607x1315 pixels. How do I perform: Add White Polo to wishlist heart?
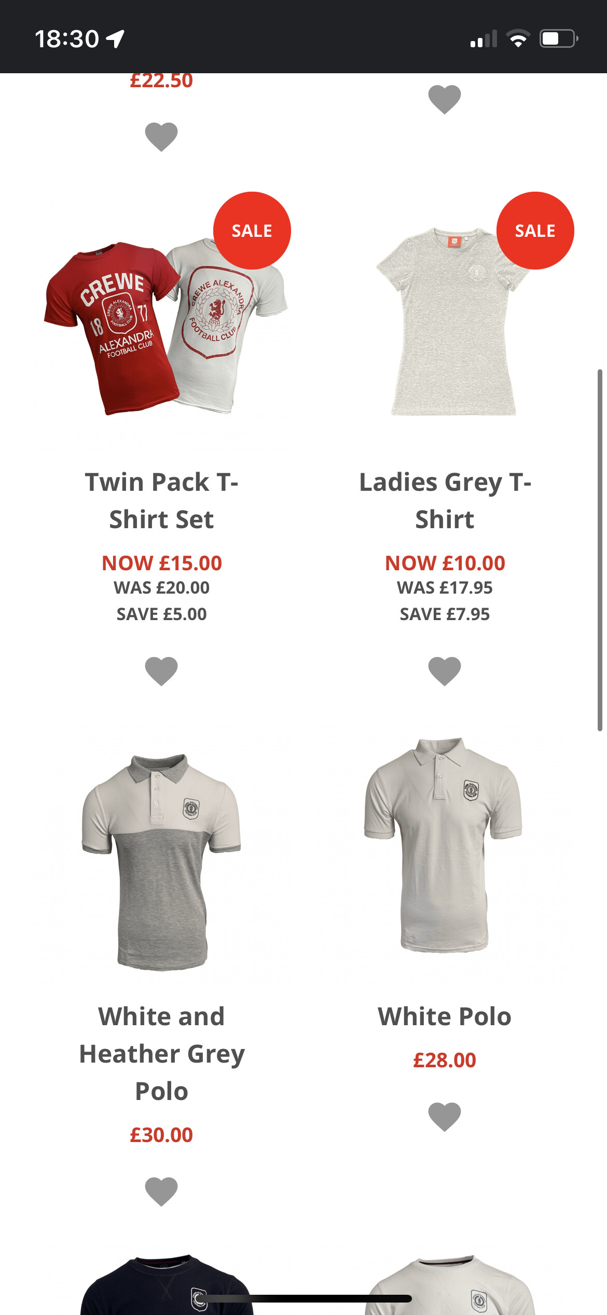point(445,1117)
